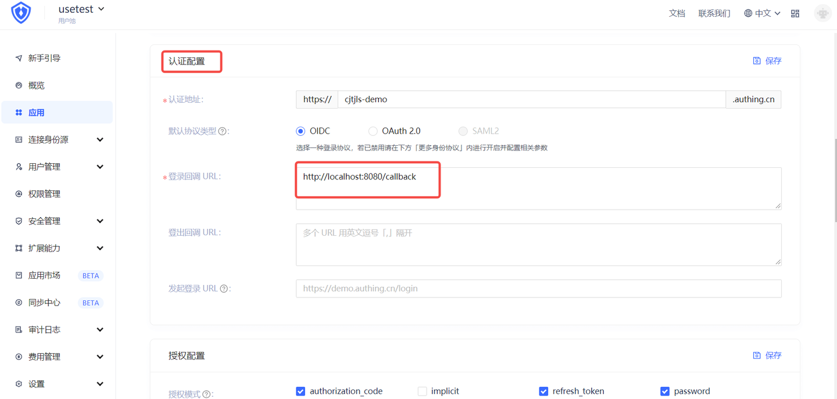Enable the implicit authorization mode
The image size is (837, 399).
(422, 391)
